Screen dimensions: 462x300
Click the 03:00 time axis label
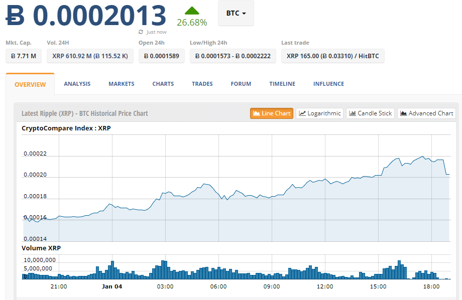click(x=165, y=287)
